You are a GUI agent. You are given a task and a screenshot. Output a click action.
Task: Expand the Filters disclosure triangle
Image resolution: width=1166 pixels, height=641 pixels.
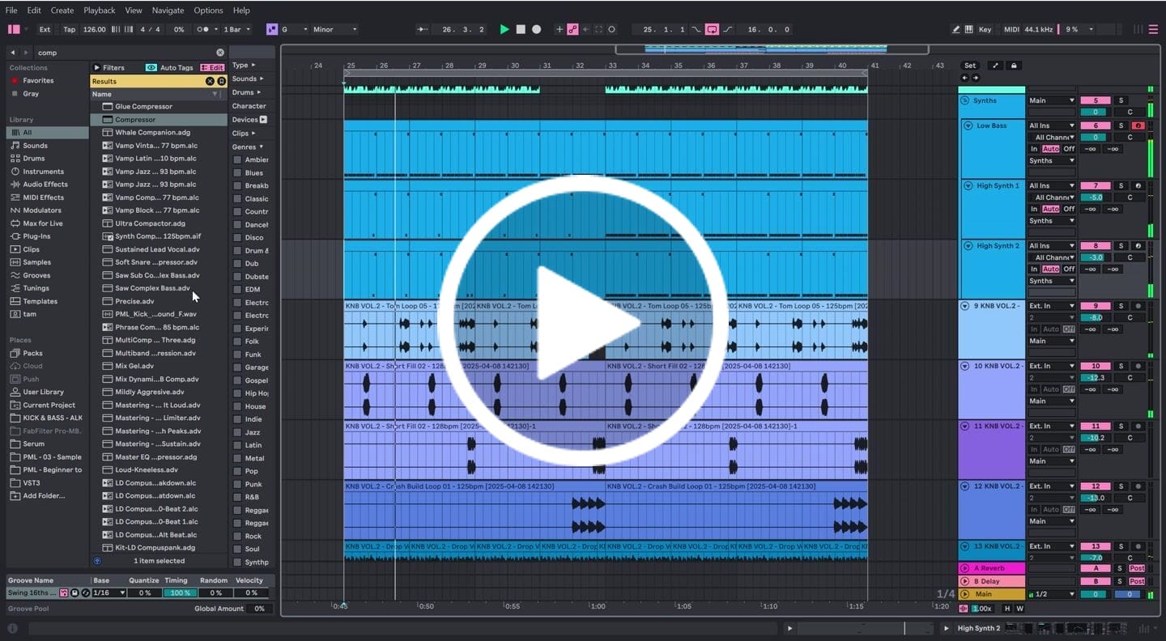[97, 68]
